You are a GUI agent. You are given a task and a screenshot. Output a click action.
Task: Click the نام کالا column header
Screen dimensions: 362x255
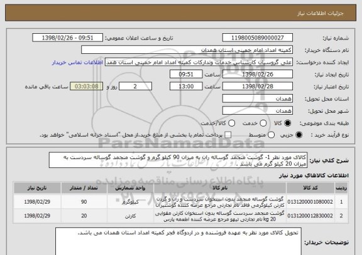(x=220, y=188)
